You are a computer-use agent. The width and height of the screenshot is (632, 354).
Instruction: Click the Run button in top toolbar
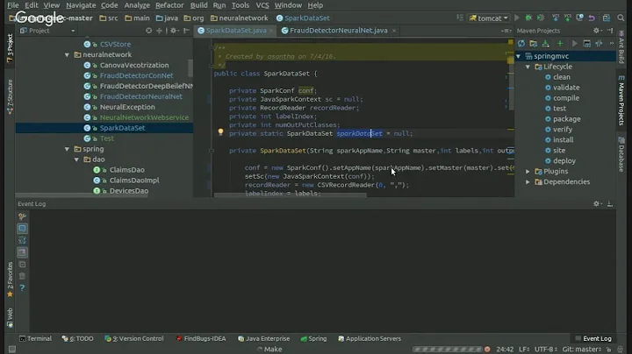(x=517, y=18)
